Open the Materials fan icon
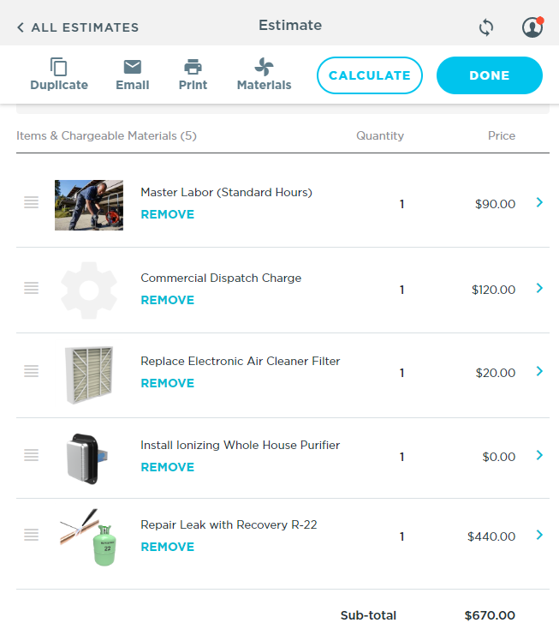 point(264,68)
